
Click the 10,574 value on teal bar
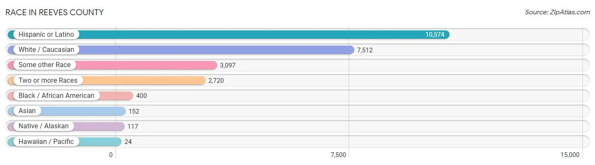435,35
